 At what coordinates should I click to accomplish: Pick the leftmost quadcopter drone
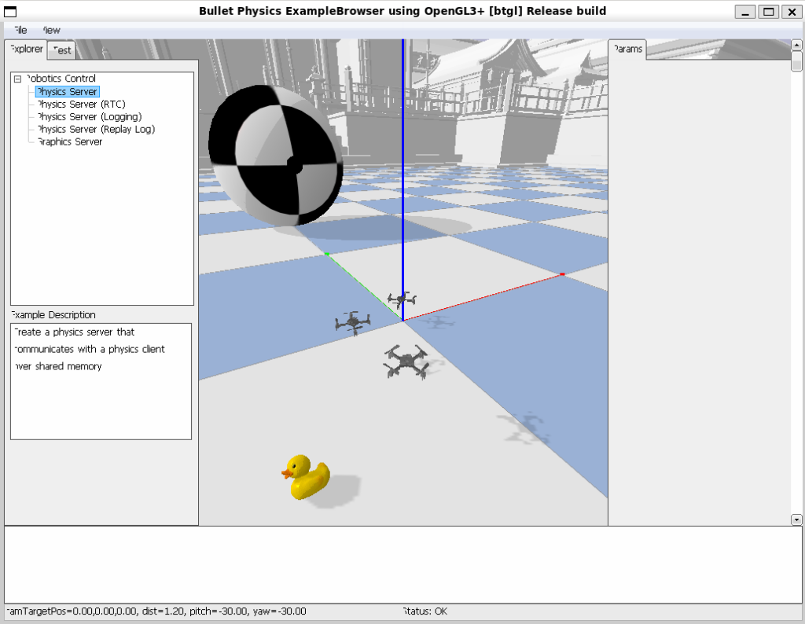point(352,321)
